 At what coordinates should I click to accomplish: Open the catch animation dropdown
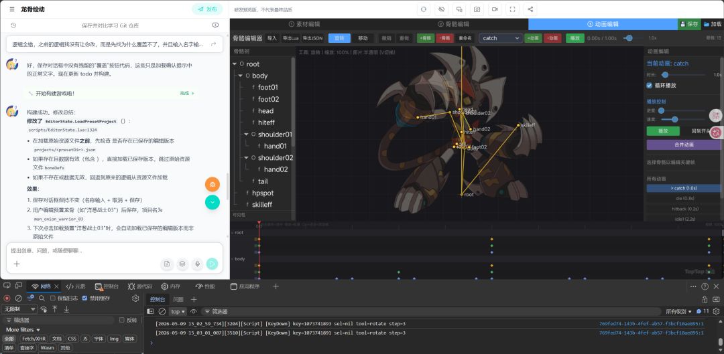(x=501, y=38)
